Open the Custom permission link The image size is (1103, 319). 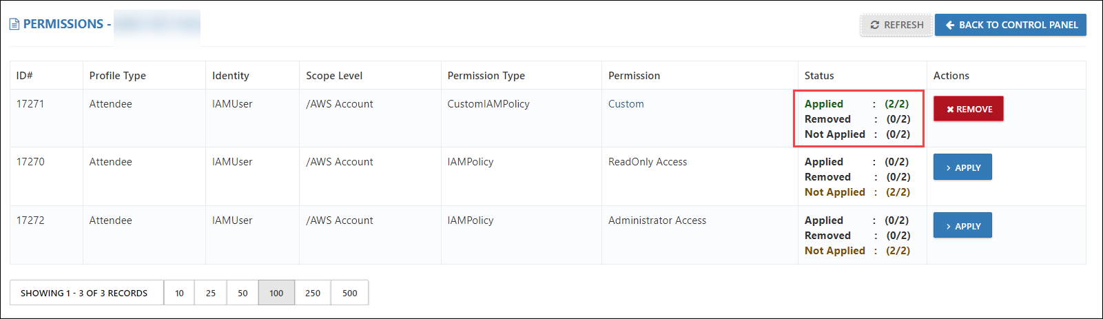[626, 104]
